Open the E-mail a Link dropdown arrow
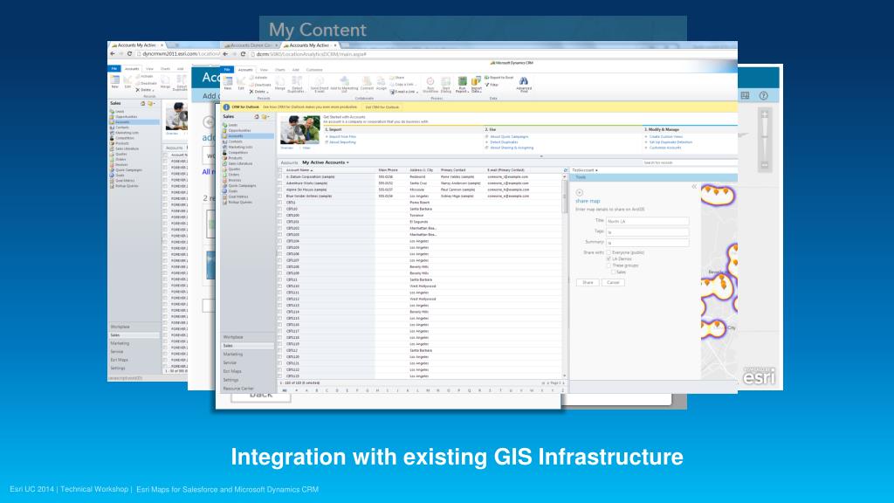This screenshot has width=894, height=503. [417, 92]
